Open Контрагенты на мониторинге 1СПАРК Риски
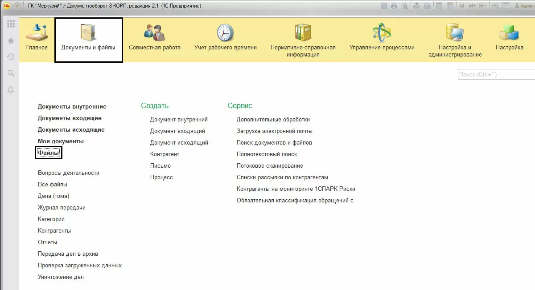Image resolution: width=535 pixels, height=290 pixels. [296, 189]
